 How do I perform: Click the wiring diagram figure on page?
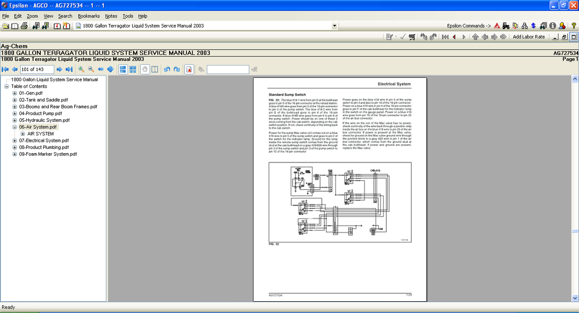click(x=340, y=203)
